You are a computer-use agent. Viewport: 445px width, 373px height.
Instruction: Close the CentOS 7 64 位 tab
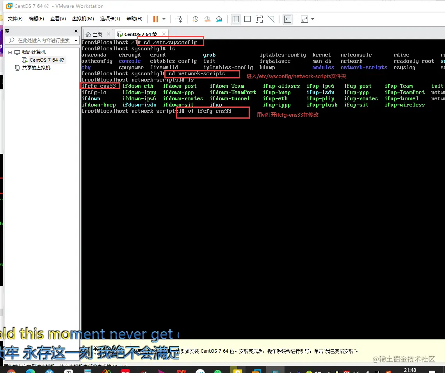164,34
